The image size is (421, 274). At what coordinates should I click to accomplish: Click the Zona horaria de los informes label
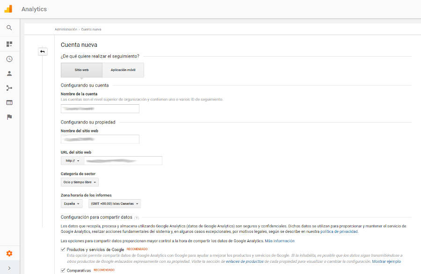tap(86, 195)
